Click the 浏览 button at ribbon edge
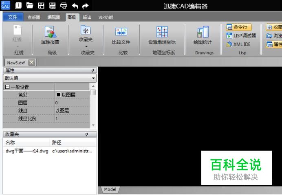Screen dimensions: 282x195 tap(274, 35)
